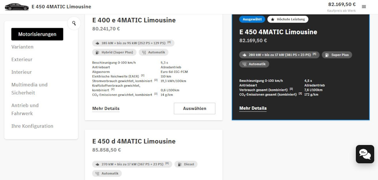Viewport: 378px width, 180px height.
Task: Click the 5,3 s acceleration value
Action: 165,63
